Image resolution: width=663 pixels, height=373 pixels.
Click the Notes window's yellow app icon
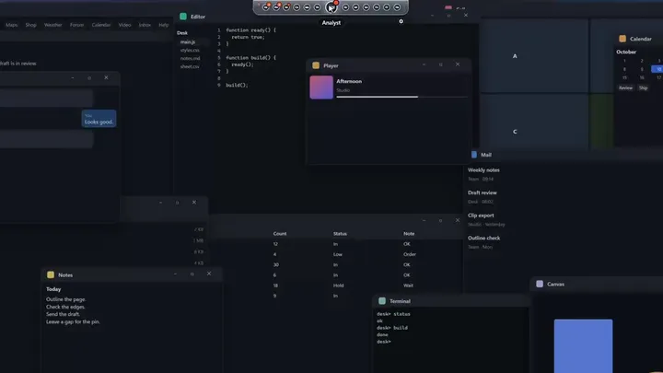51,274
